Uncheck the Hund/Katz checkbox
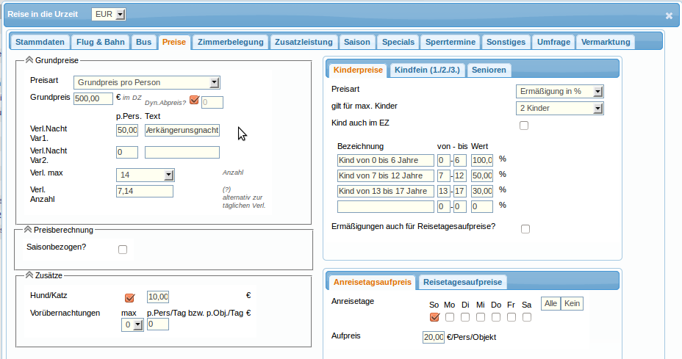This screenshot has width=682, height=359. [130, 297]
